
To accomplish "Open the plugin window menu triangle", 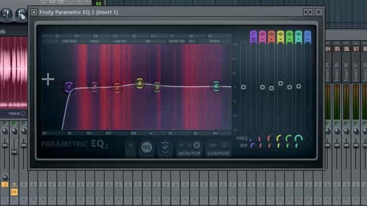I will tap(33, 12).
